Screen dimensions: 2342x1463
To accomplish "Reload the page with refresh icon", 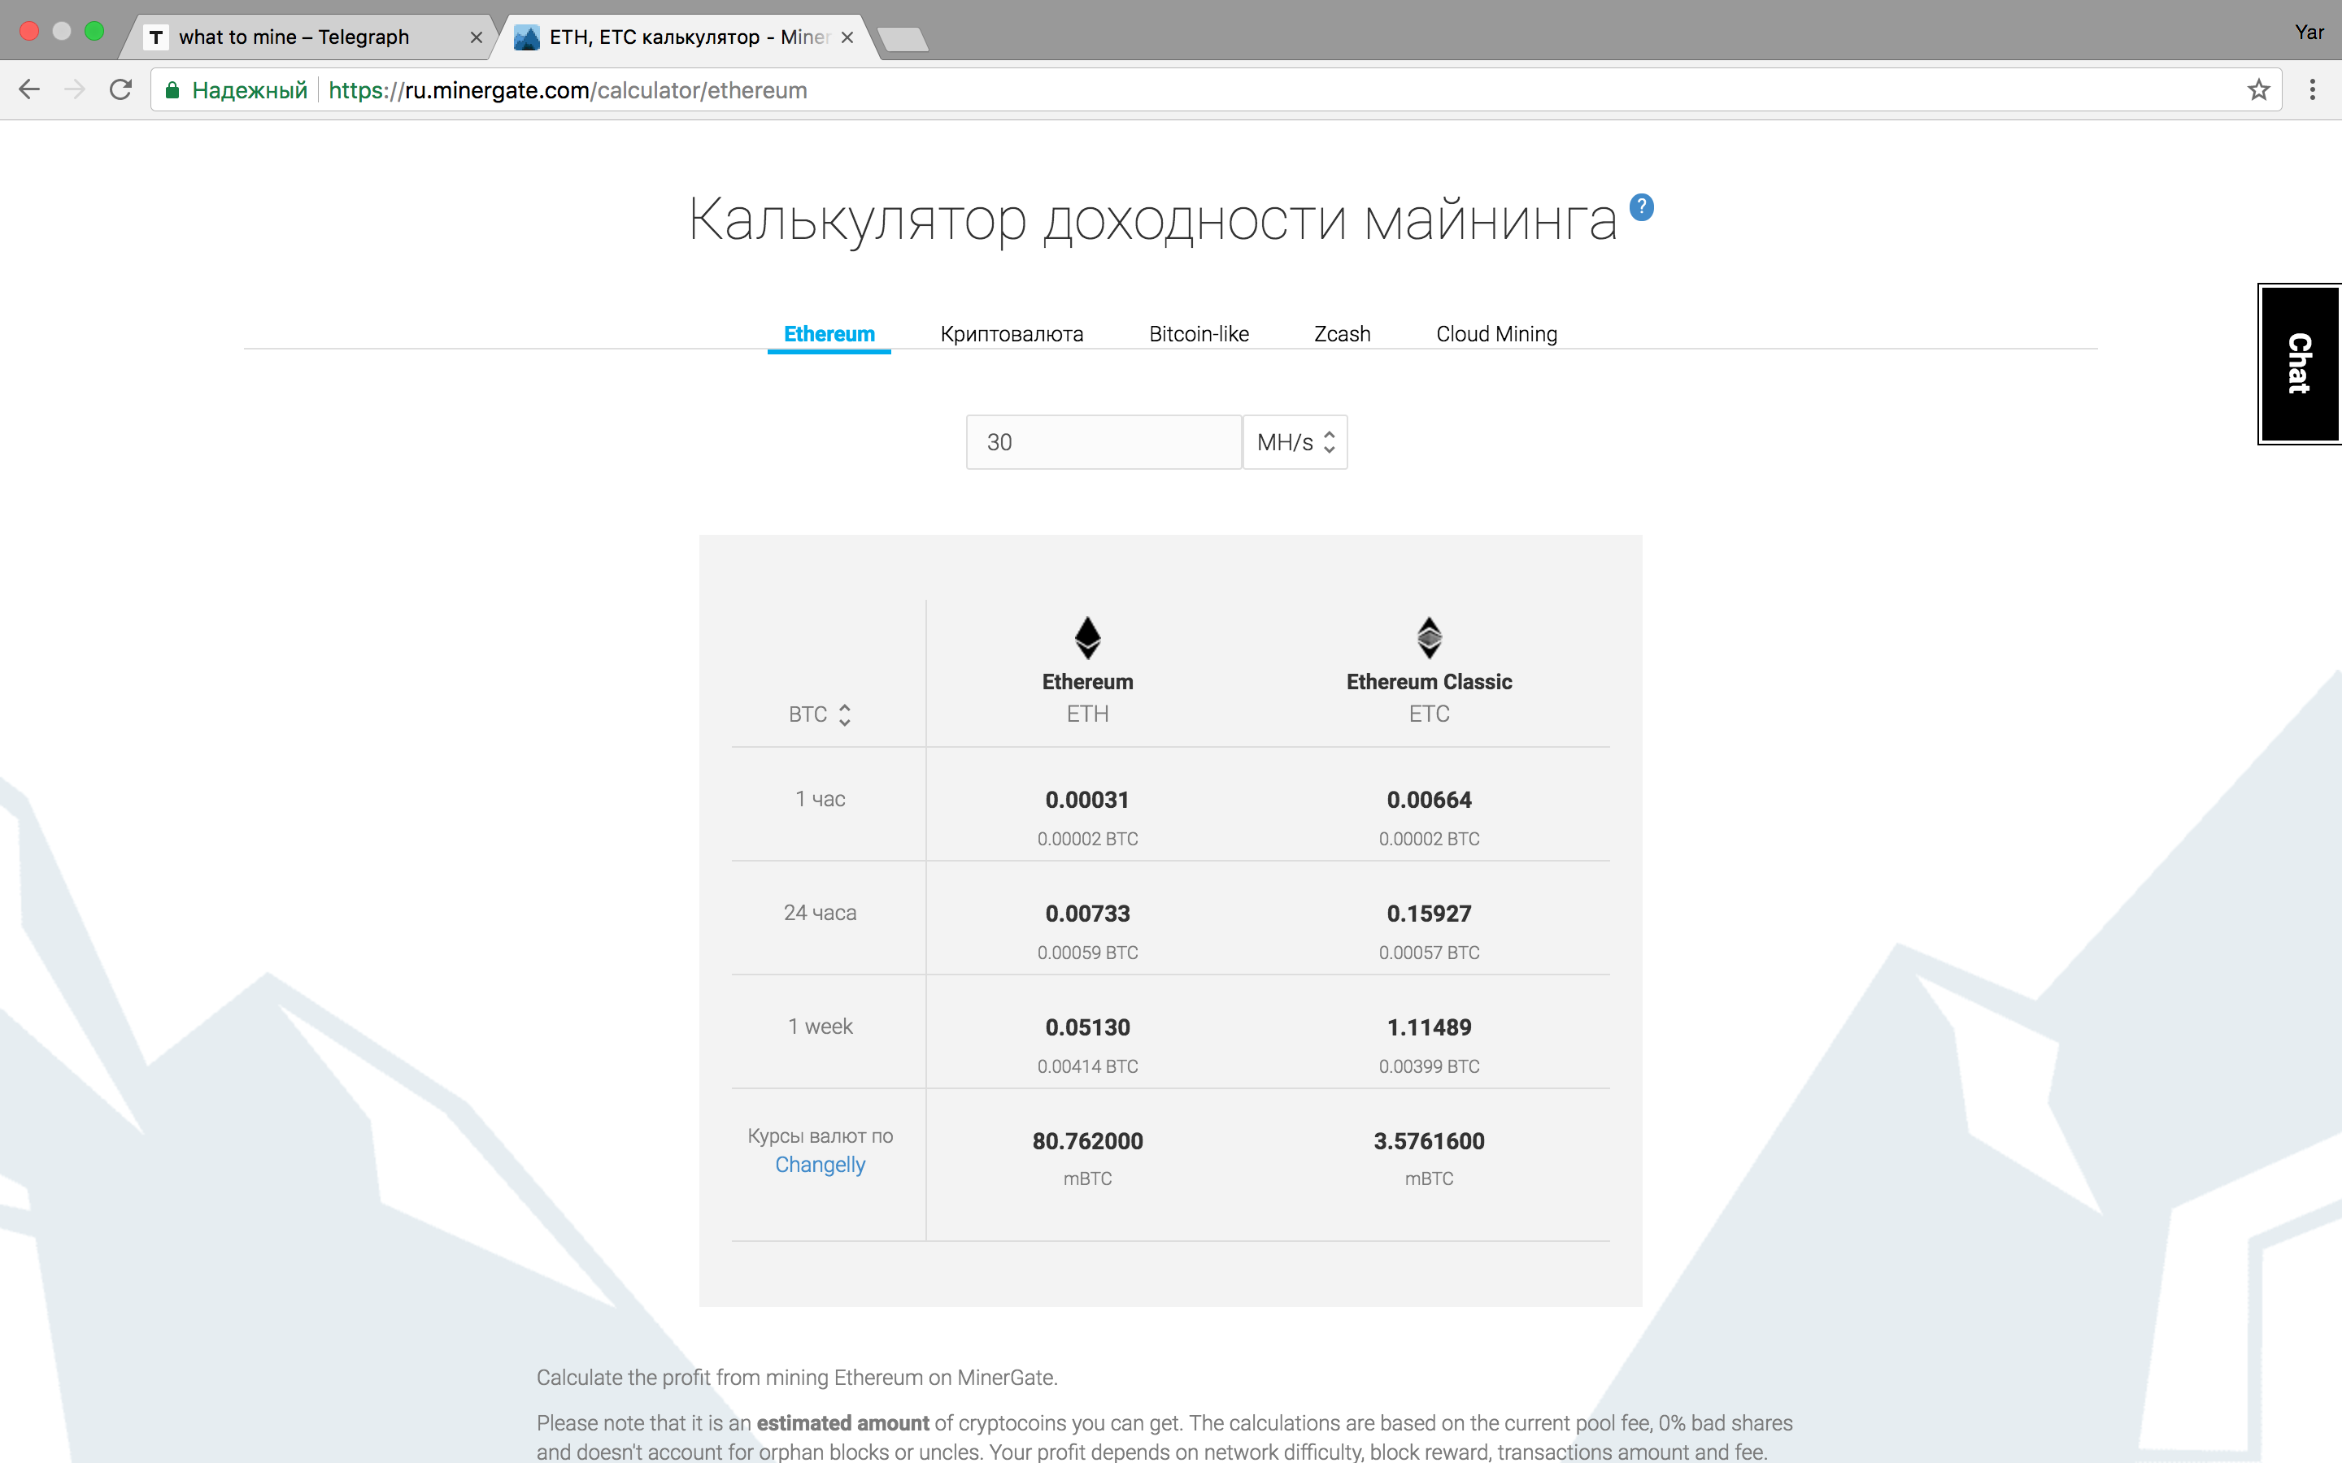I will point(121,90).
